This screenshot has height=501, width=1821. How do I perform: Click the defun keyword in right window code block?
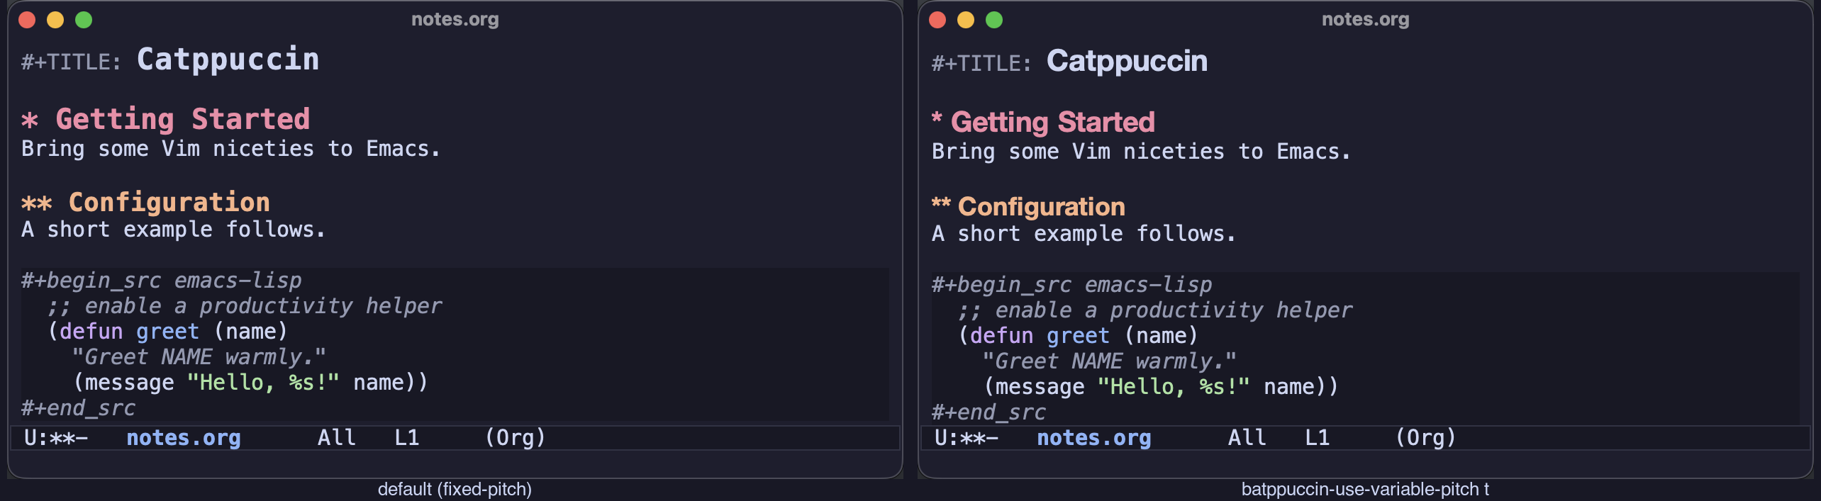tap(1001, 336)
